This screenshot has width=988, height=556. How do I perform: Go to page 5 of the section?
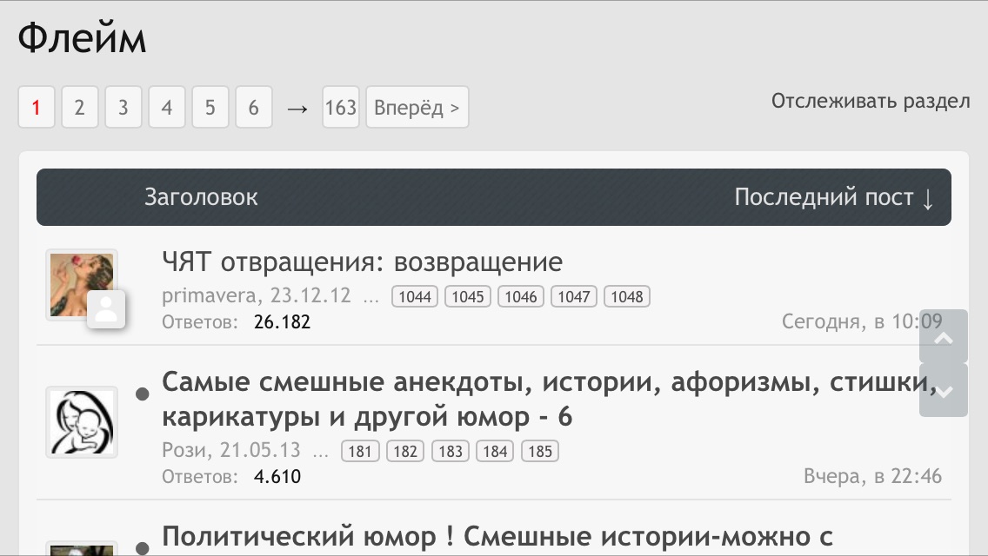(x=210, y=107)
